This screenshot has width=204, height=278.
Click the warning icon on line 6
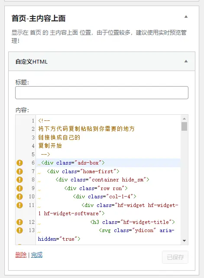point(19,163)
